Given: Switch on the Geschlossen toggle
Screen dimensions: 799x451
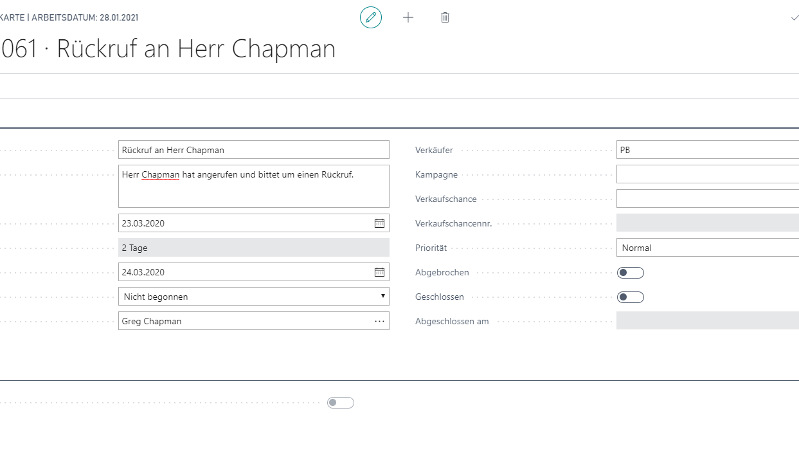Looking at the screenshot, I should click(x=631, y=297).
